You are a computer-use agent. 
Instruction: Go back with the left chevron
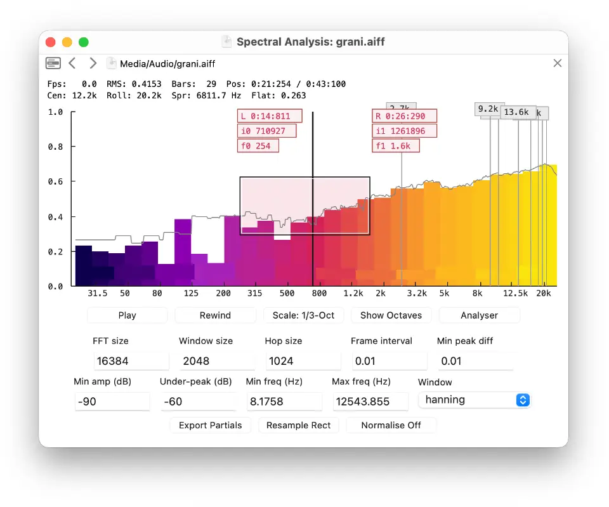(72, 63)
